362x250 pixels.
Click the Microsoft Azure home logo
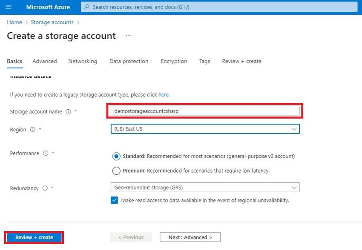(48, 7)
